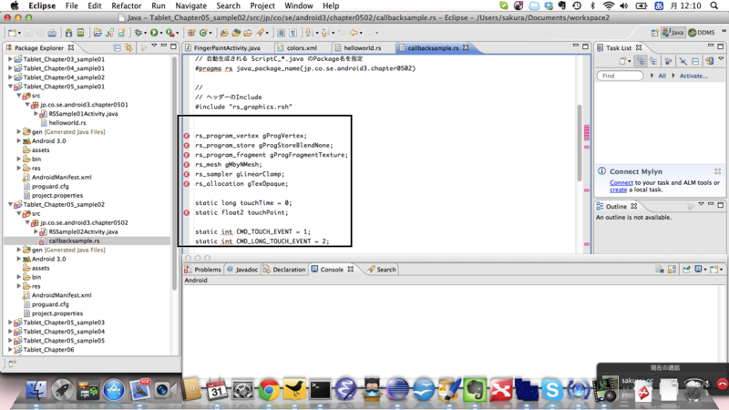Image resolution: width=729 pixels, height=410 pixels.
Task: Click the New Task icon in Task List
Action: pos(623,61)
